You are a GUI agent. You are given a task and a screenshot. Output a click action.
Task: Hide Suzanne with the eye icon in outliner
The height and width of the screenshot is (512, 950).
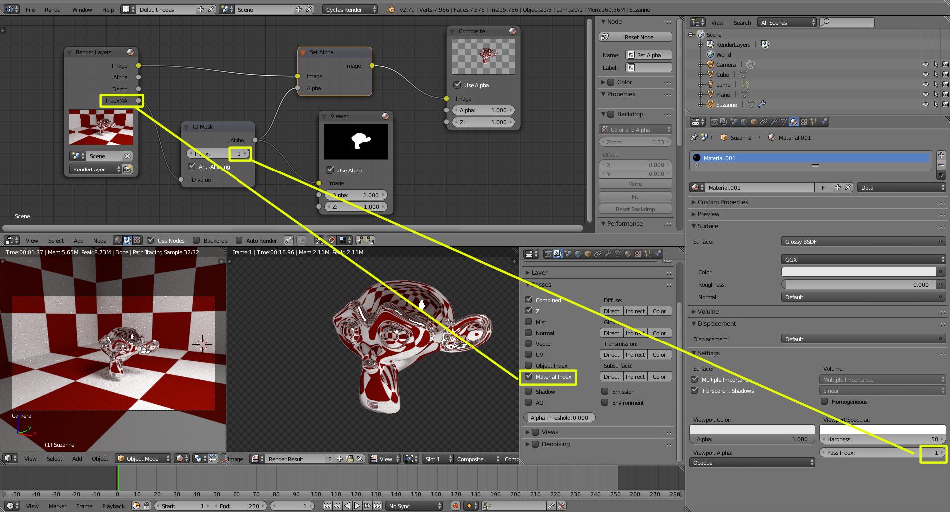click(x=926, y=104)
